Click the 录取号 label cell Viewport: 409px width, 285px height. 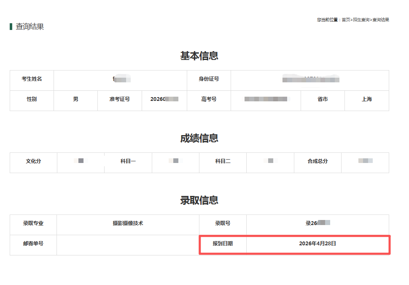click(223, 223)
